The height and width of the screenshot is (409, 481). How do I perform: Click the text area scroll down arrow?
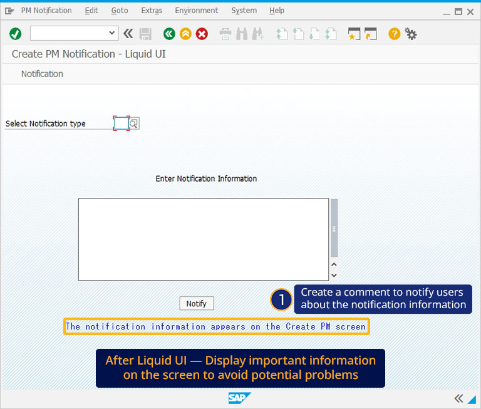click(x=334, y=275)
